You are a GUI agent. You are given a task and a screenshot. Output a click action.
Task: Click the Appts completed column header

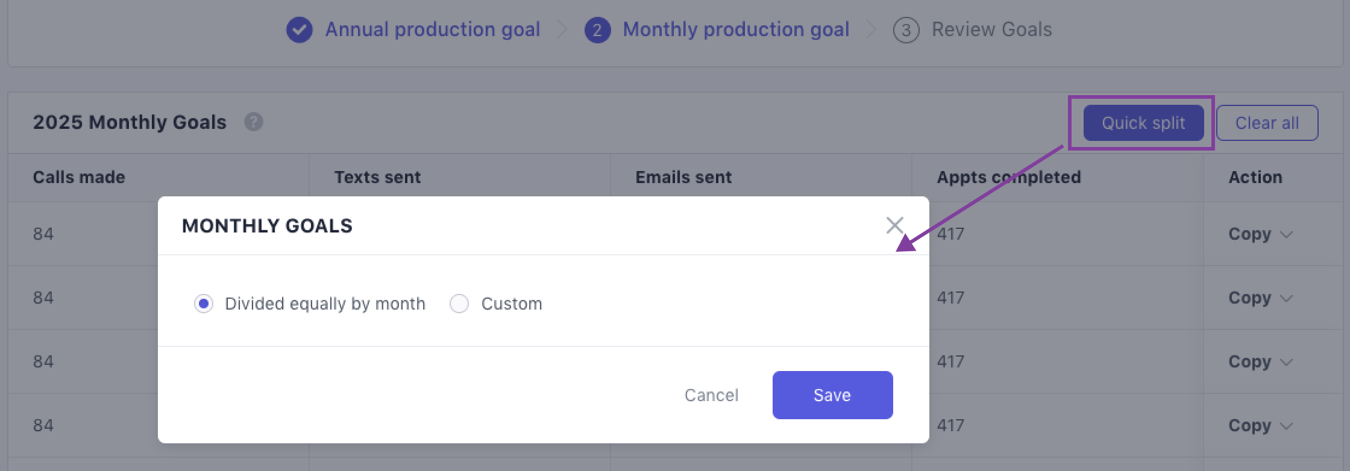tap(1008, 177)
